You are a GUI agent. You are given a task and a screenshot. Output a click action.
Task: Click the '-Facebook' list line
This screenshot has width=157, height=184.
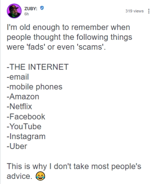(x=26, y=117)
